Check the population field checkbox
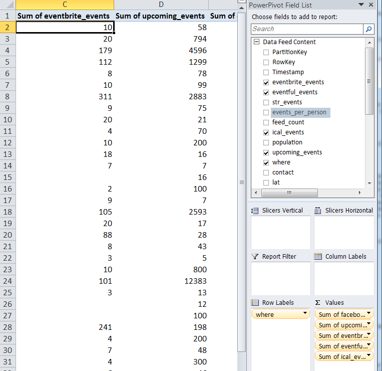 (266, 142)
